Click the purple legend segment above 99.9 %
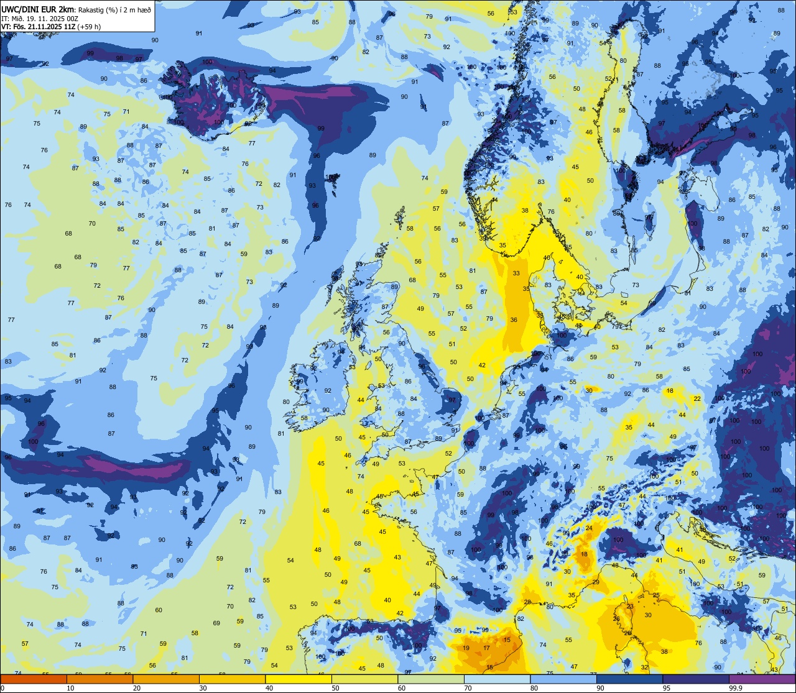The height and width of the screenshot is (693, 796). tap(762, 679)
